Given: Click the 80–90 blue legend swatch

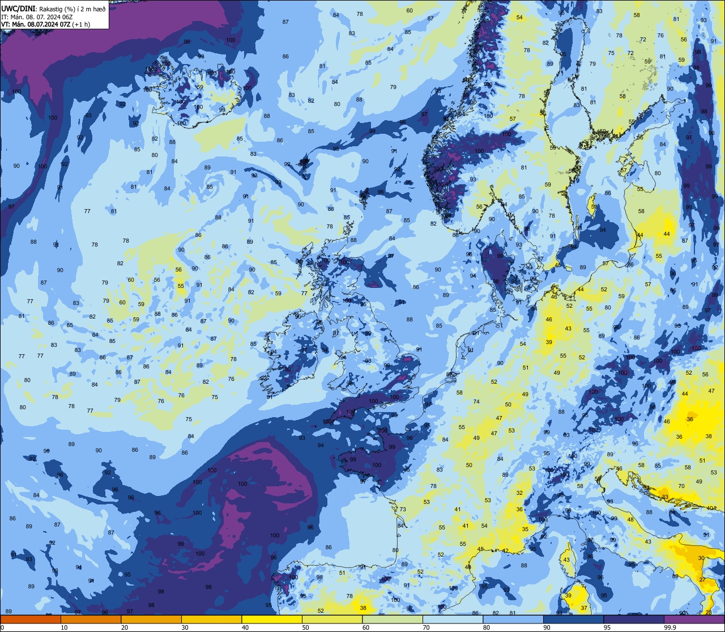Looking at the screenshot, I should tap(513, 619).
